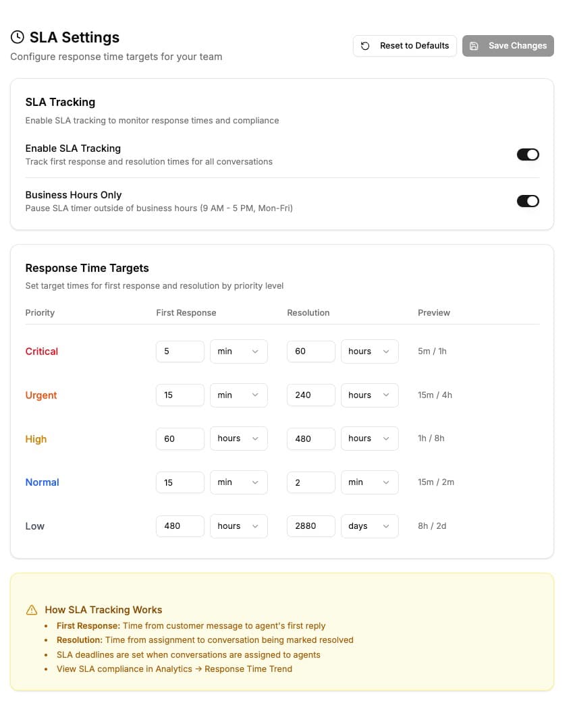Select High resolution value field
Image resolution: width=573 pixels, height=707 pixels.
[x=310, y=439]
